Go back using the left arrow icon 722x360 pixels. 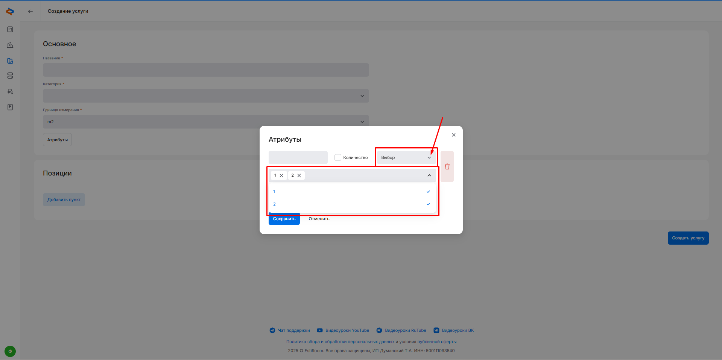click(30, 11)
